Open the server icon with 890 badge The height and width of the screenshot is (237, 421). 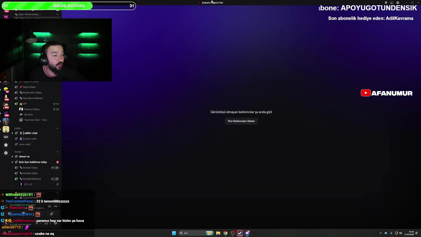(6, 106)
